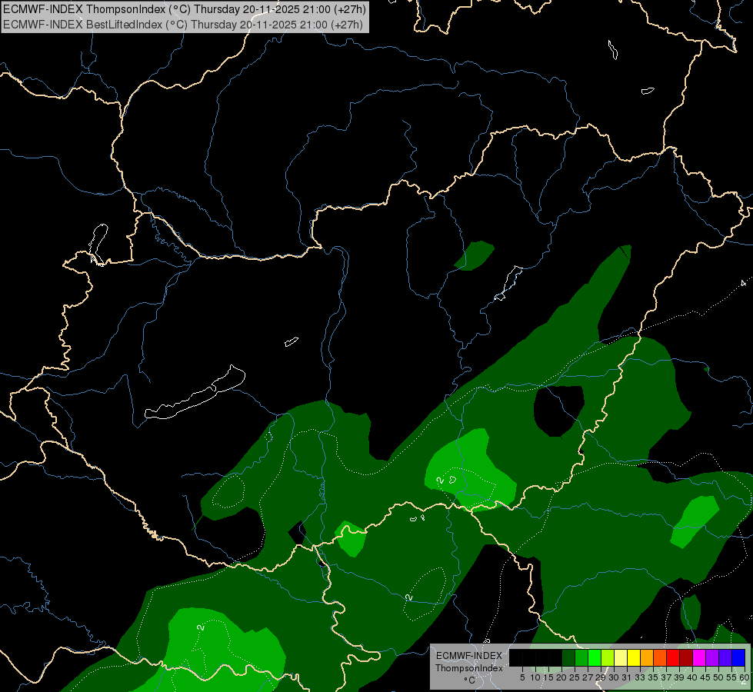753x692 pixels.
Task: Choose the bright yellow 31-33 legend swatch
Action: (x=634, y=657)
